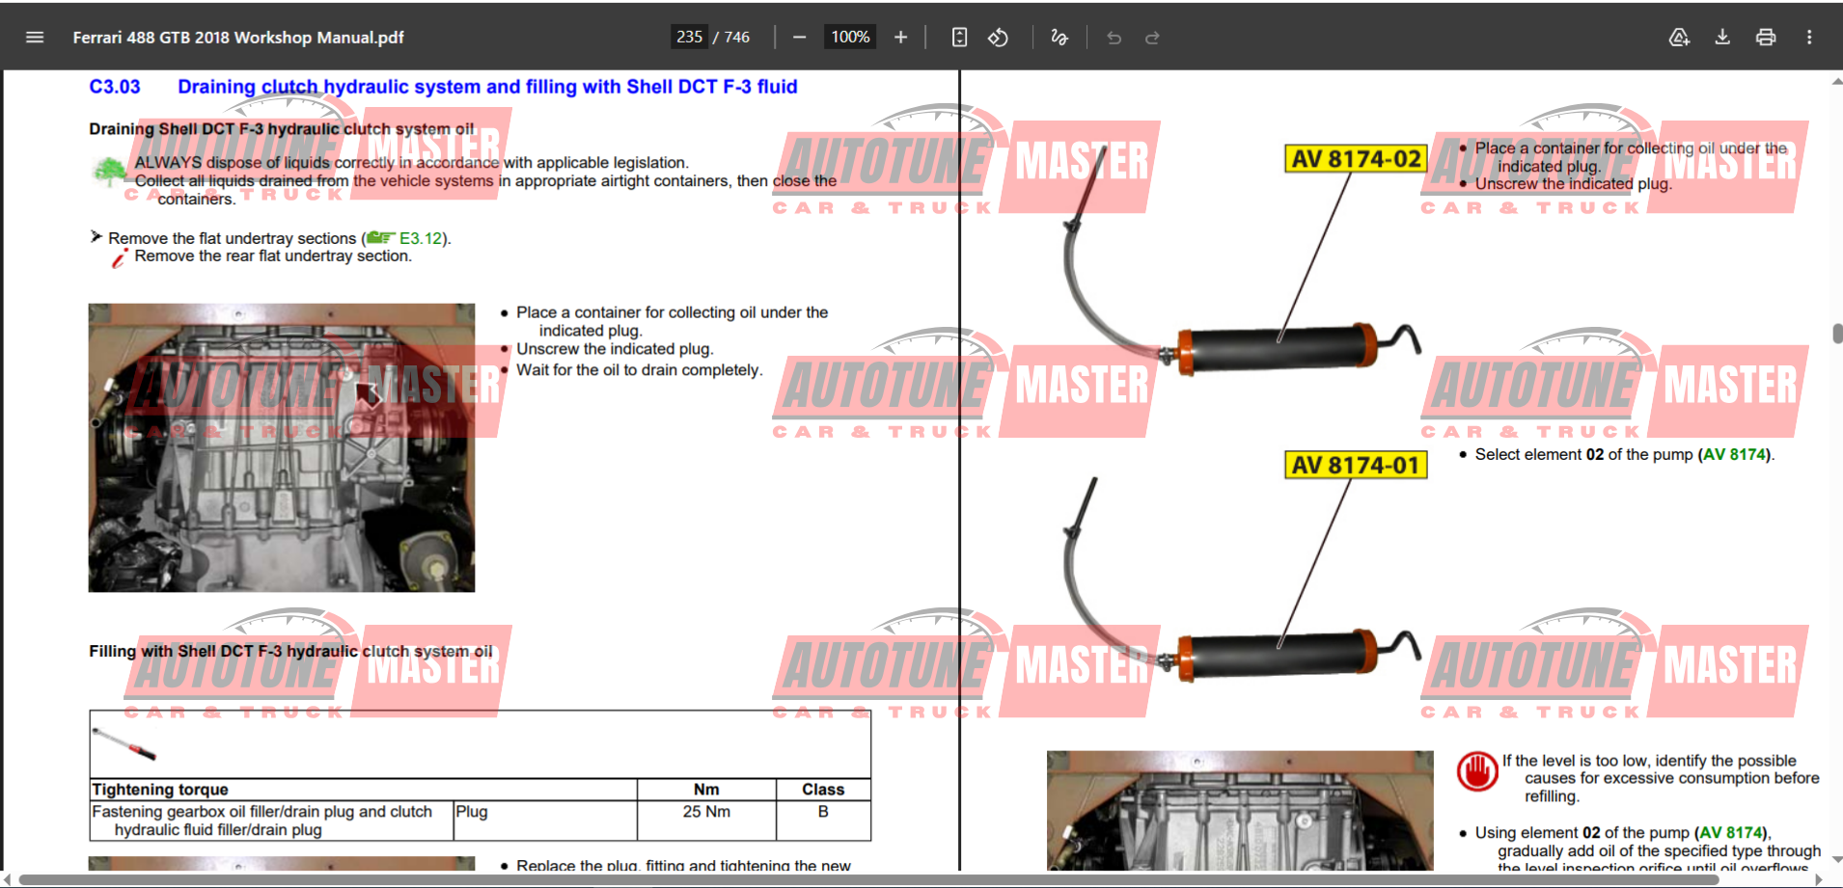Click the torque wrench image in table
The image size is (1843, 888).
pyautogui.click(x=124, y=742)
